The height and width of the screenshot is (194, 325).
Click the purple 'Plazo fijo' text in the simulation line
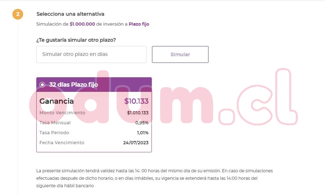tap(139, 24)
